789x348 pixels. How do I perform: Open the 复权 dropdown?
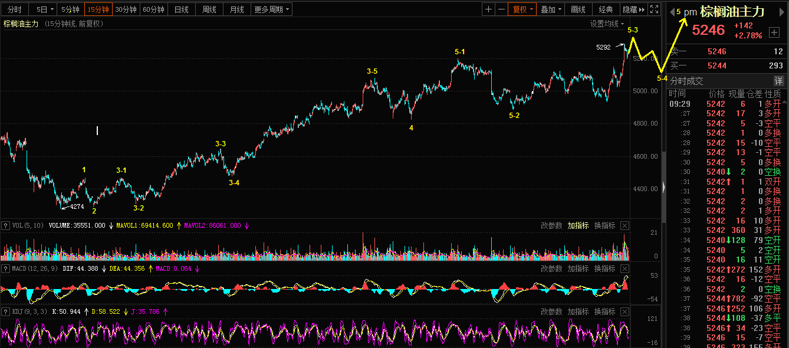pyautogui.click(x=522, y=9)
